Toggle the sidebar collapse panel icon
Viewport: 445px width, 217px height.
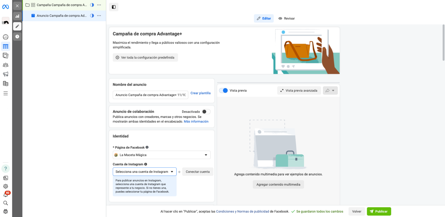pos(114,7)
